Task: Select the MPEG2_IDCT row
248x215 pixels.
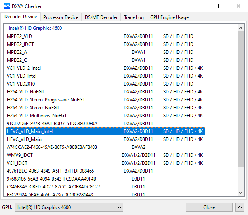Action: pos(105,44)
